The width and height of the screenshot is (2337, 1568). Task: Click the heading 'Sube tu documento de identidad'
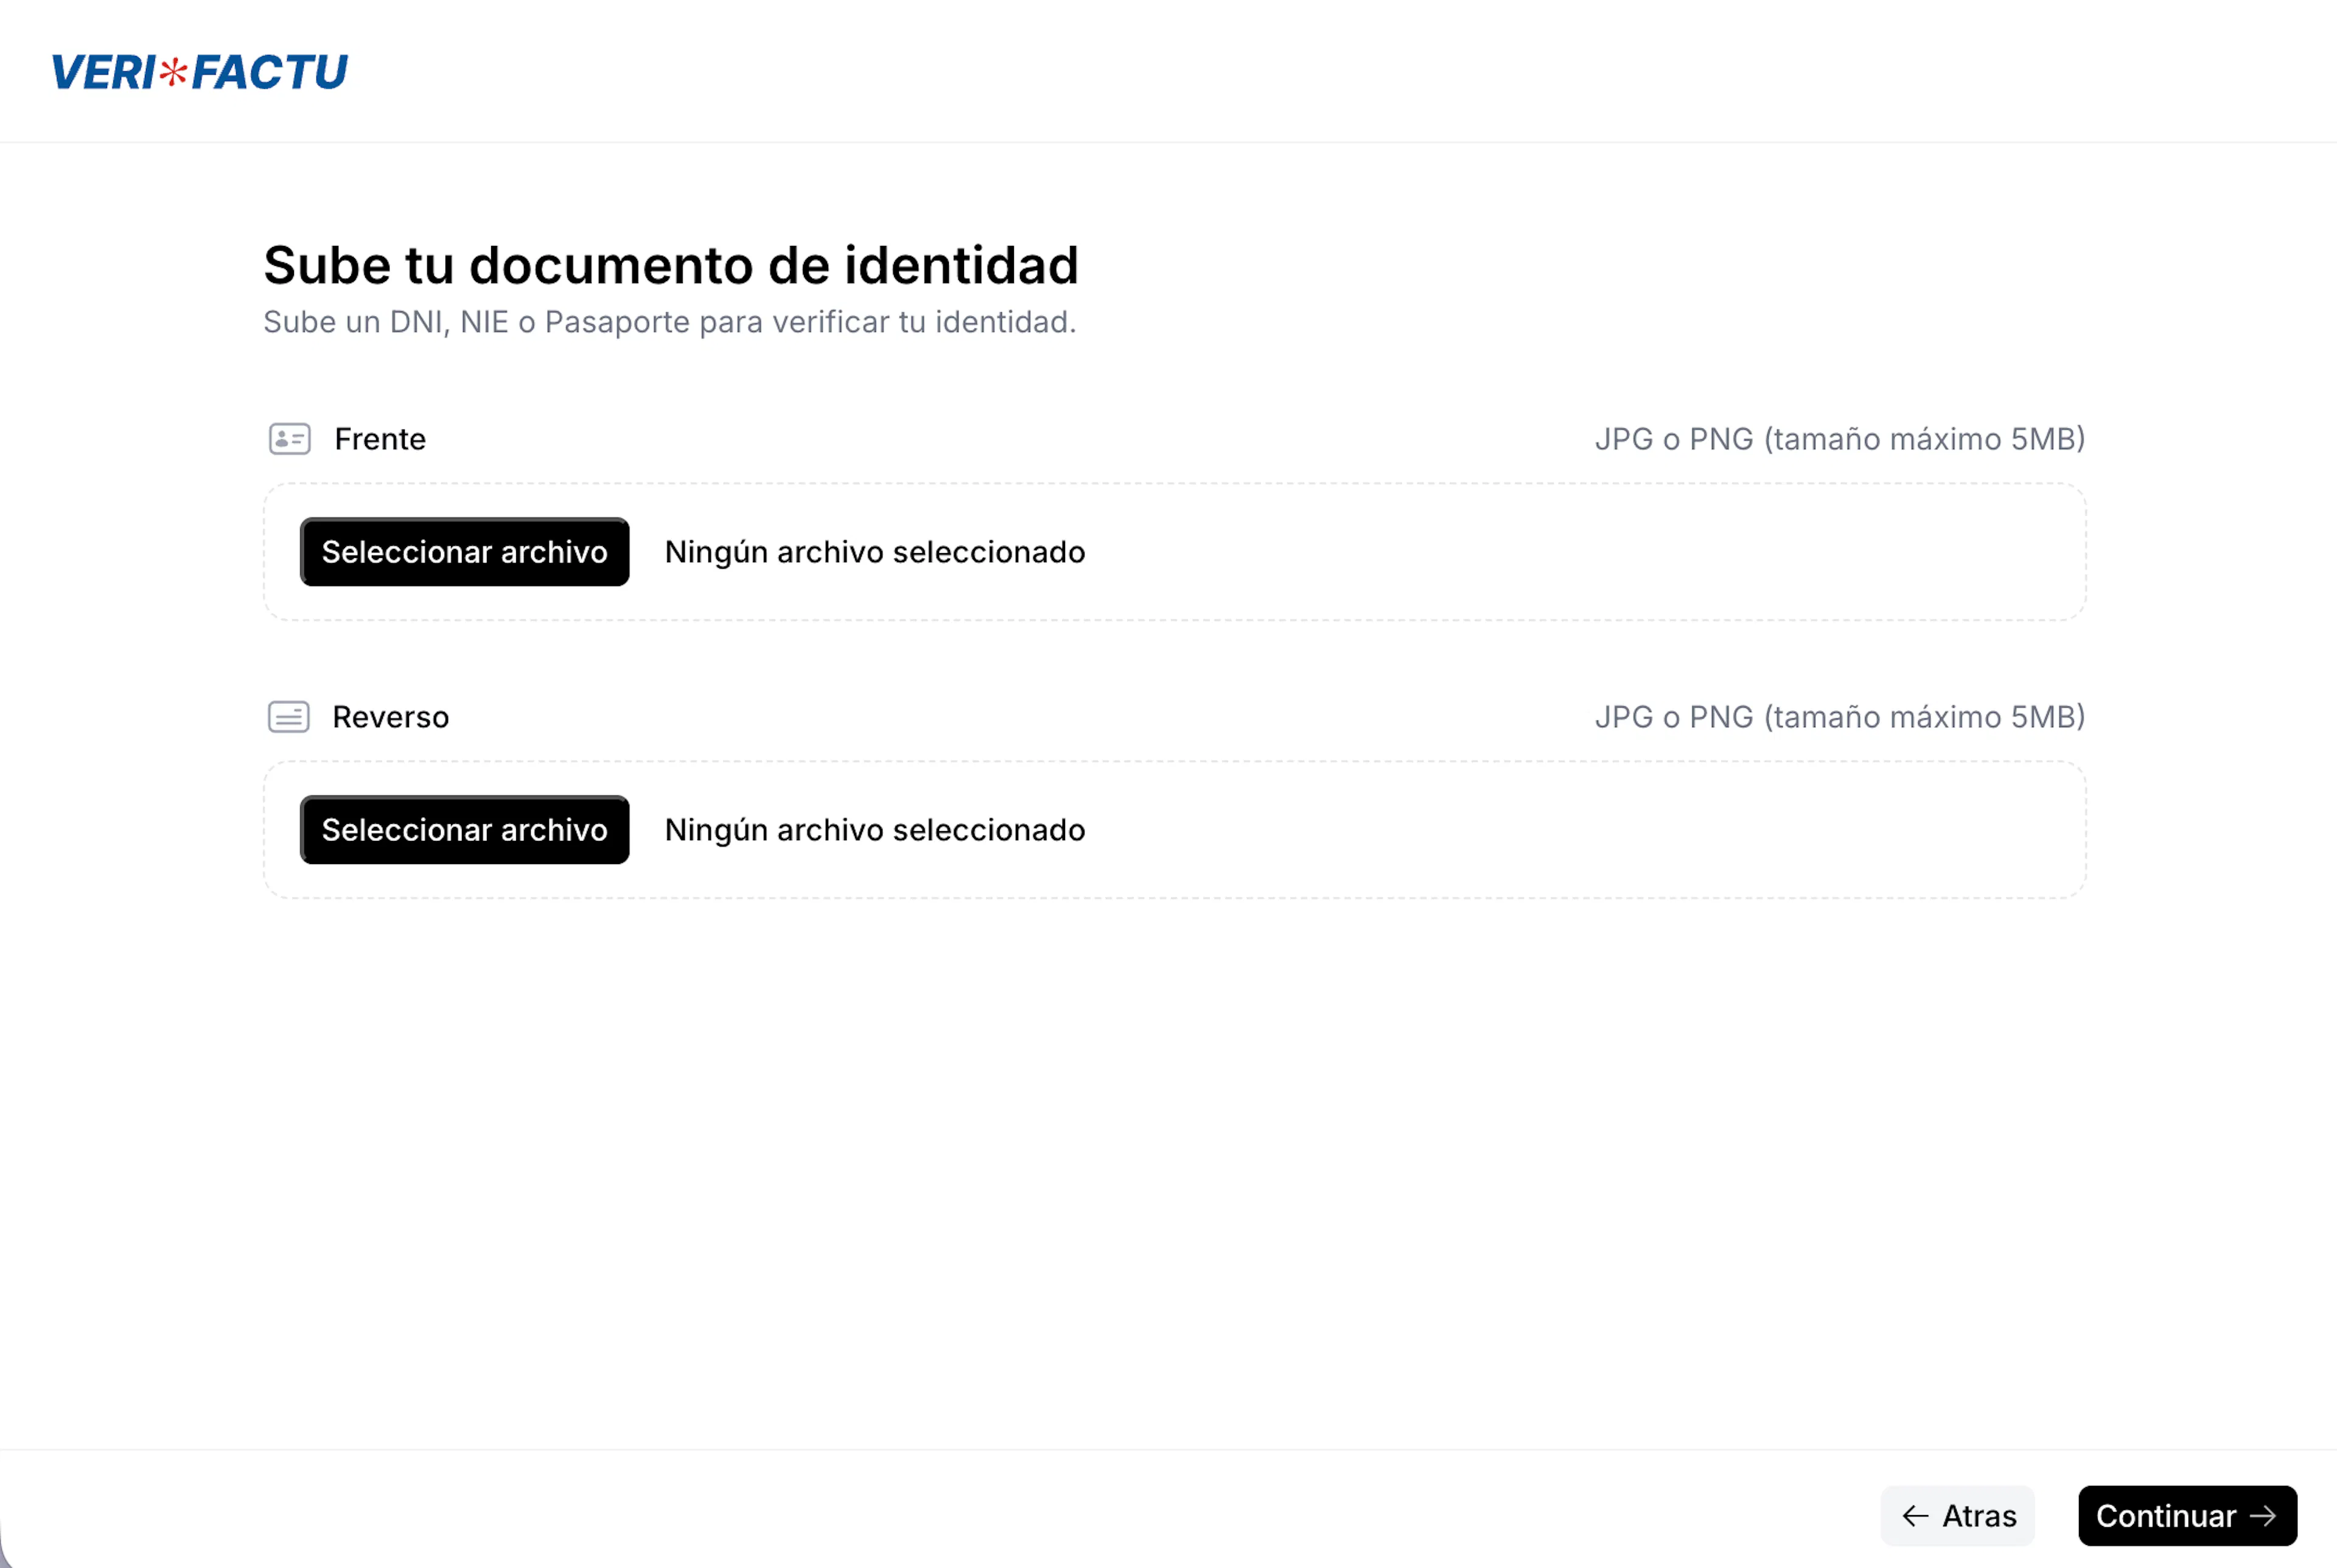(670, 265)
